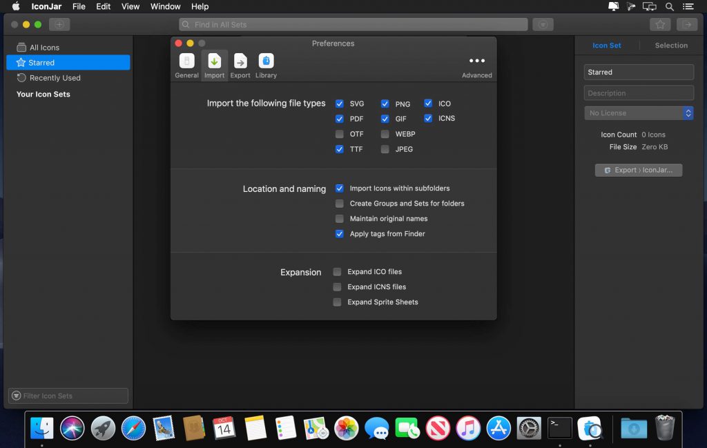Open the No License dropdown
The height and width of the screenshot is (448, 707).
[x=639, y=113]
